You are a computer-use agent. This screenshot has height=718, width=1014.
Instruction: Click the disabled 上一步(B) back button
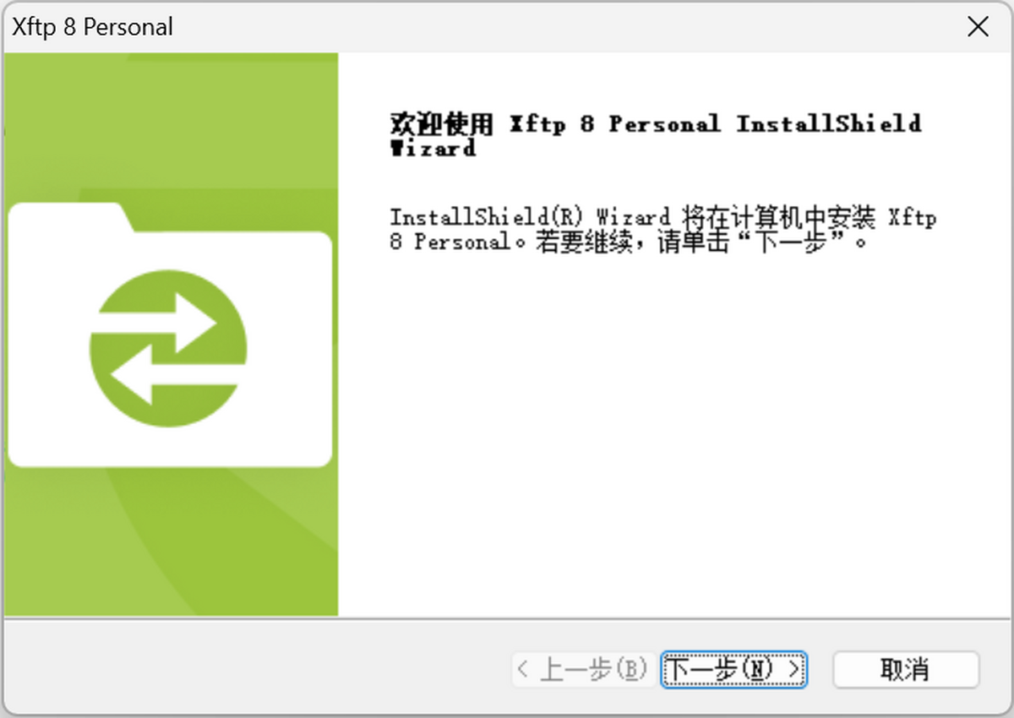tap(581, 670)
